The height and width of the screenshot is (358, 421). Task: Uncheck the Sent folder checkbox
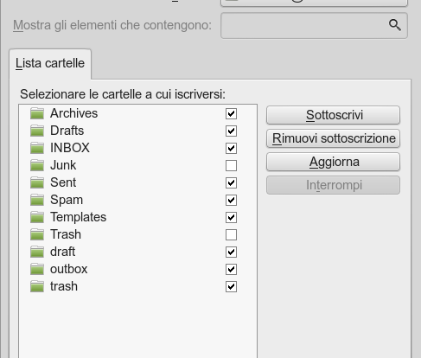pyautogui.click(x=231, y=183)
